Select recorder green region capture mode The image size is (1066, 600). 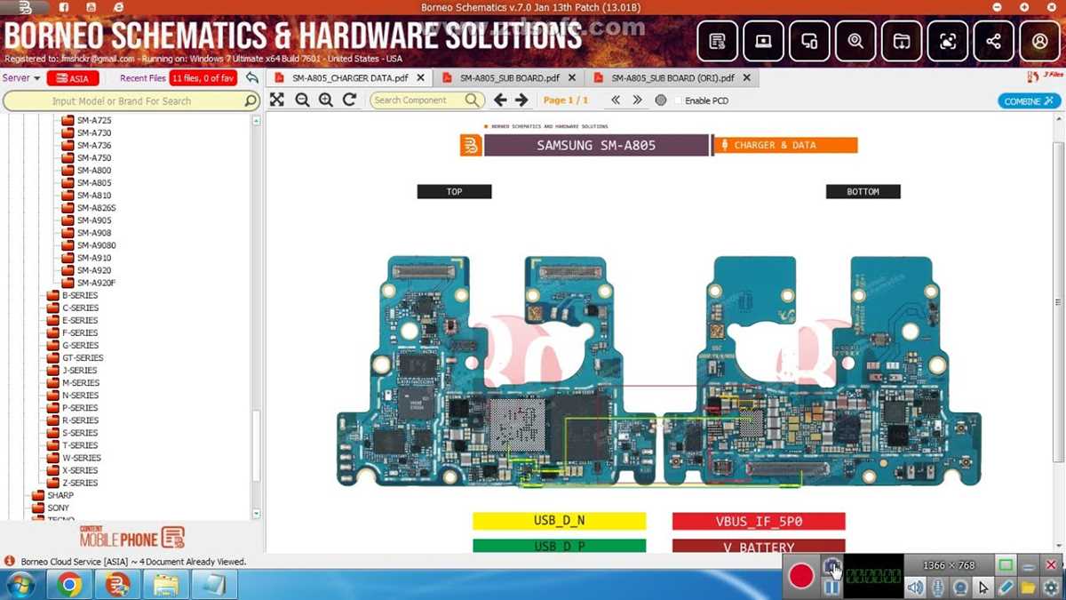coord(1006,565)
